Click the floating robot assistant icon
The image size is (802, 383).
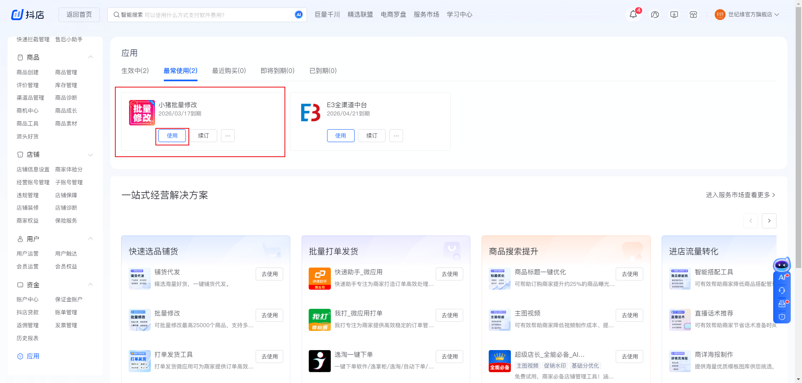pos(782,265)
